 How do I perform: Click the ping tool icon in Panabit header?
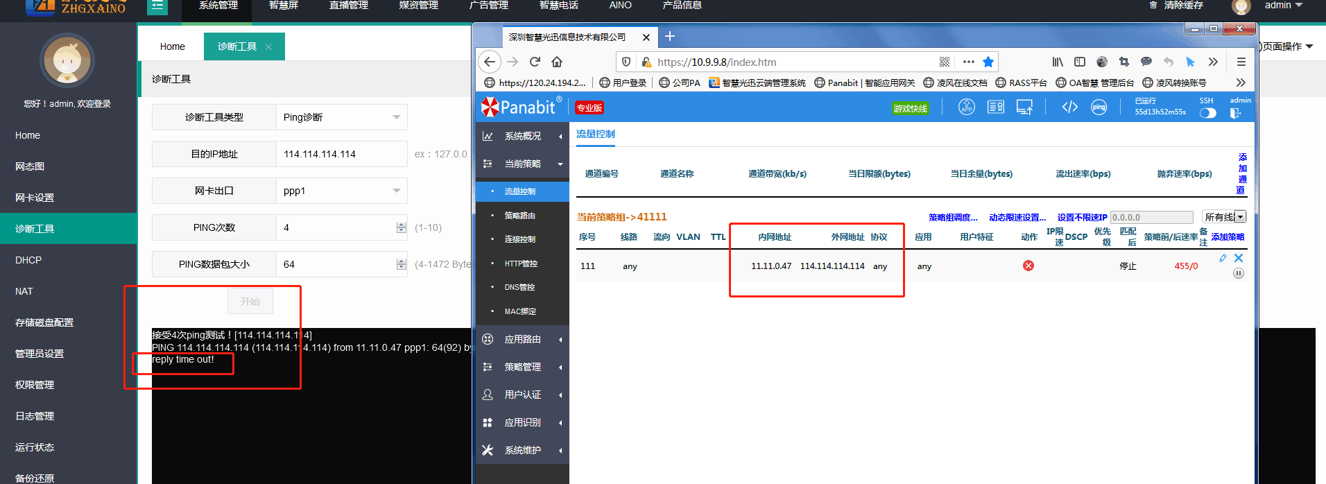1099,107
